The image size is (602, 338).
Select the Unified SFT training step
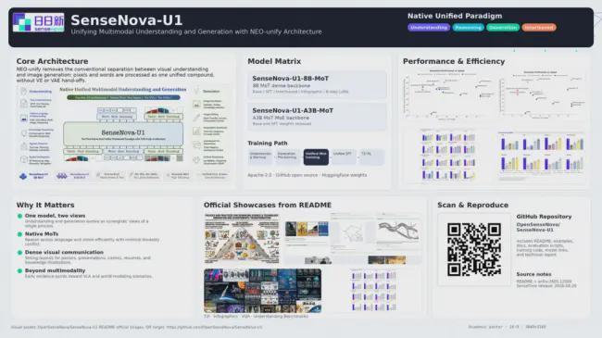pyautogui.click(x=344, y=156)
